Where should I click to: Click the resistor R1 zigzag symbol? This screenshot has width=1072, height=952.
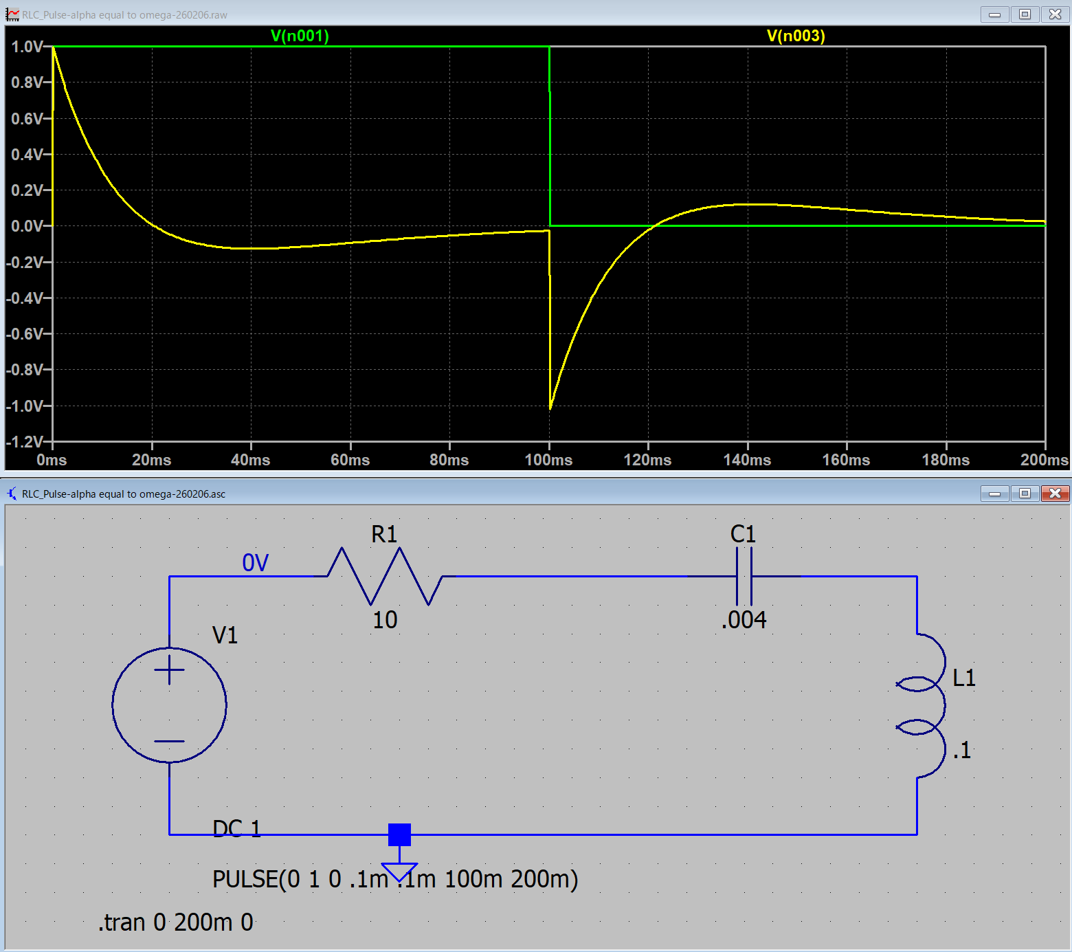[385, 576]
